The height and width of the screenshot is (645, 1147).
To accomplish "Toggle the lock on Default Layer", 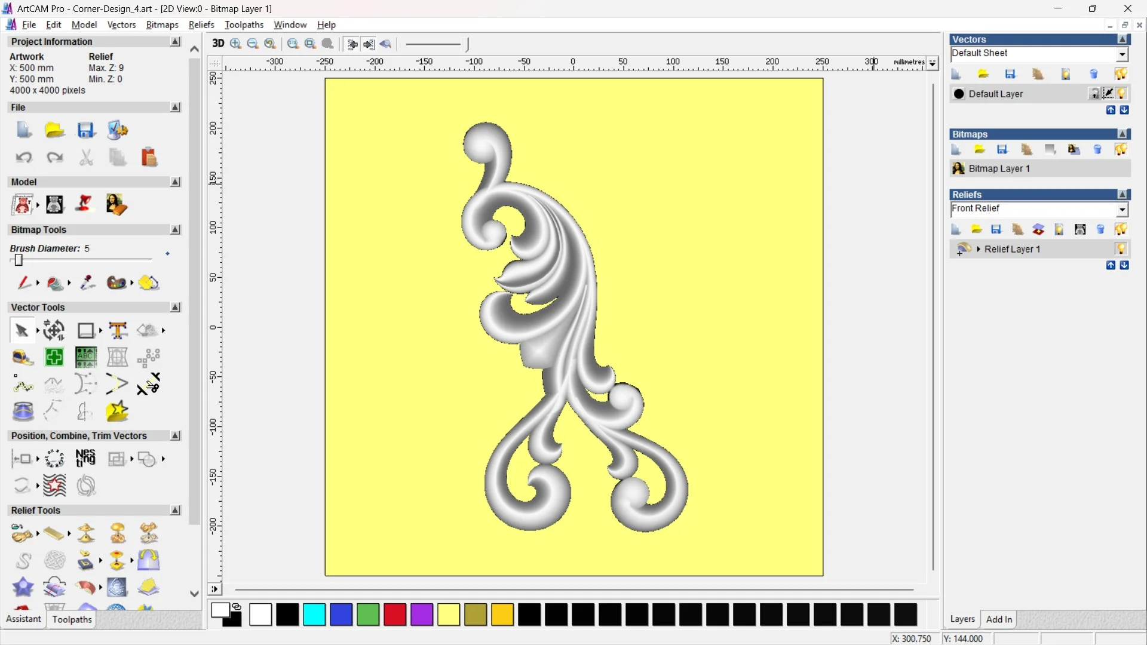I will tap(1094, 94).
